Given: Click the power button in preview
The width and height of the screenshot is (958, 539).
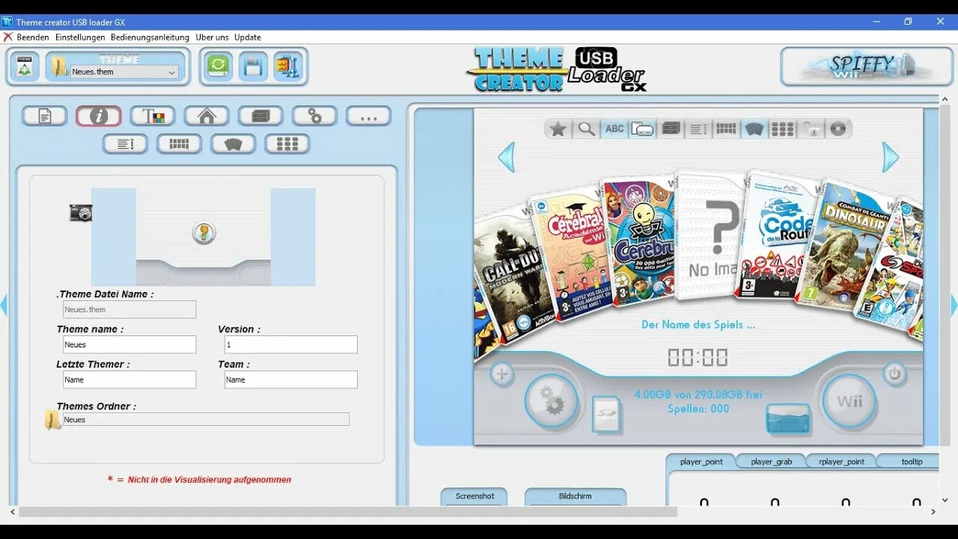Looking at the screenshot, I should point(894,374).
